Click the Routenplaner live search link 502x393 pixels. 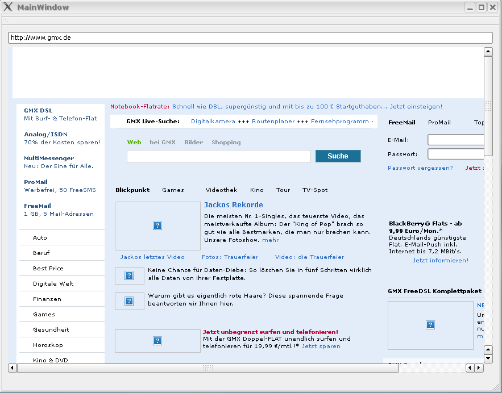pos(273,122)
